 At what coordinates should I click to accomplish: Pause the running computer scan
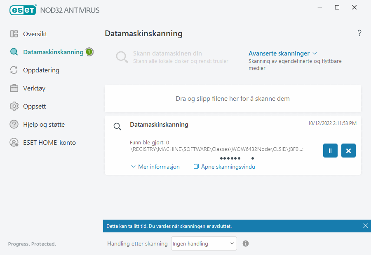pyautogui.click(x=330, y=151)
